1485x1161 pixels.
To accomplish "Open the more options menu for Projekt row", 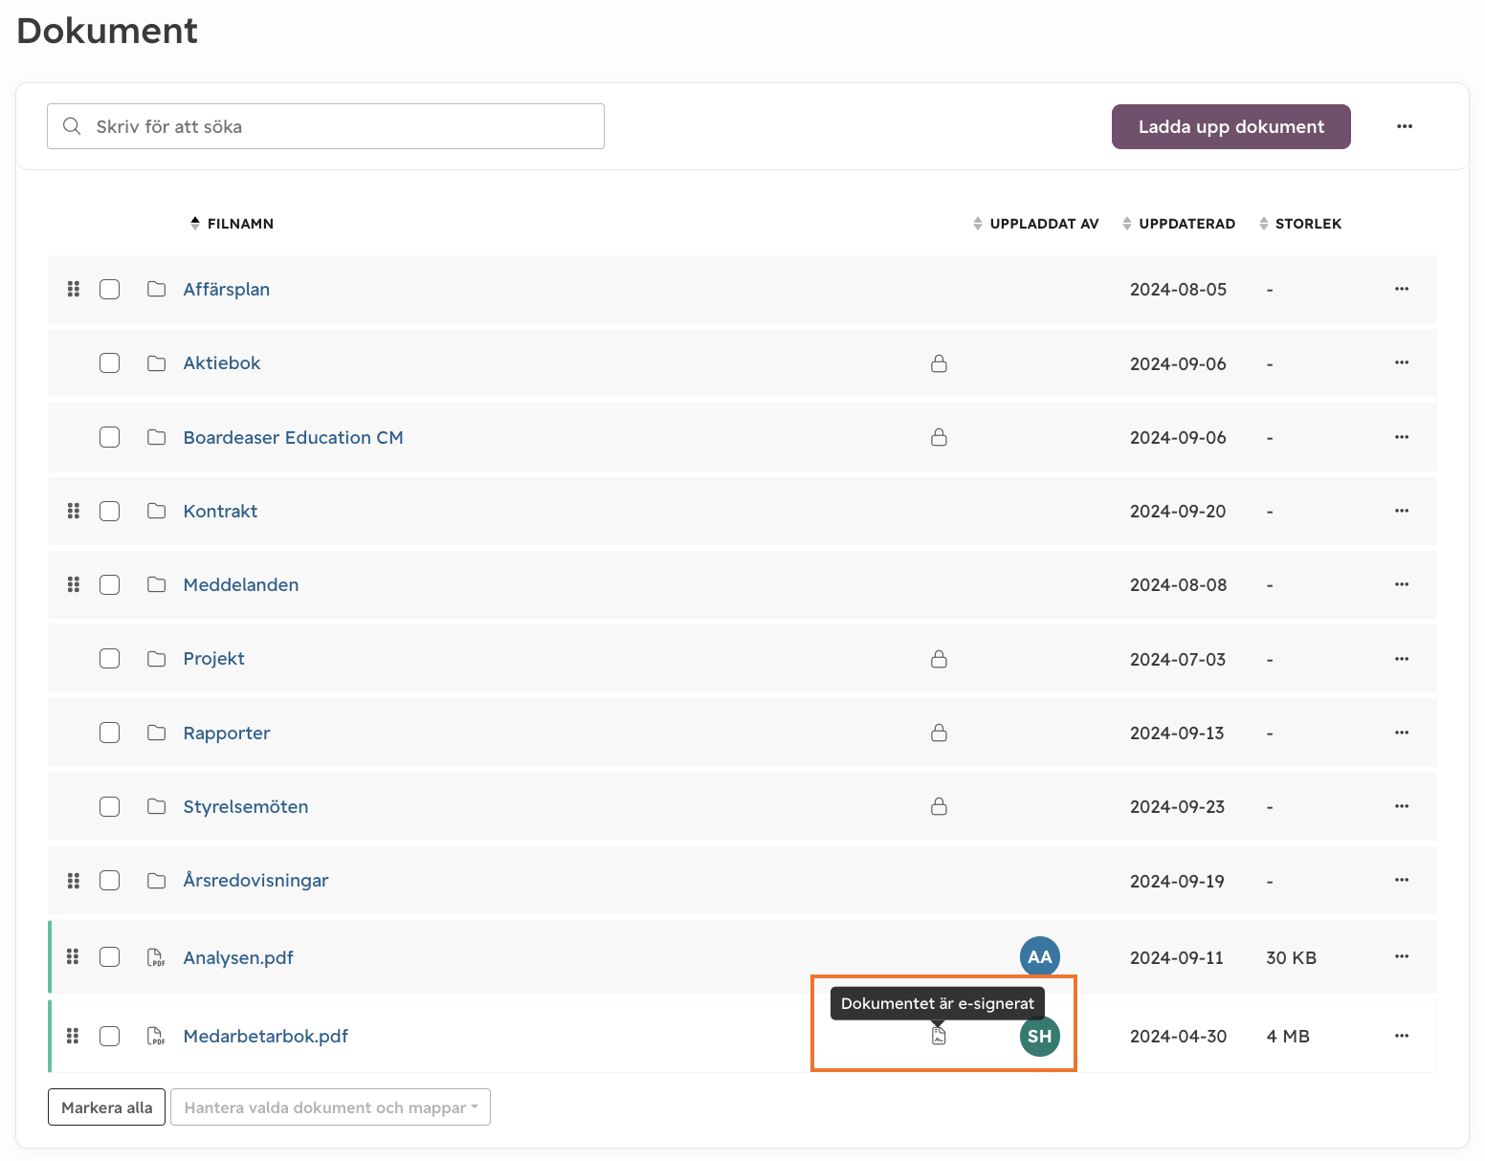I will pos(1401,659).
